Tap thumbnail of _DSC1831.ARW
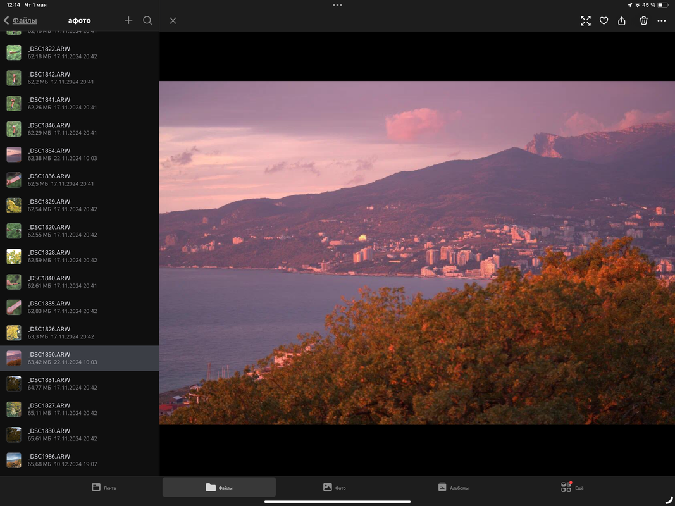 coord(14,383)
